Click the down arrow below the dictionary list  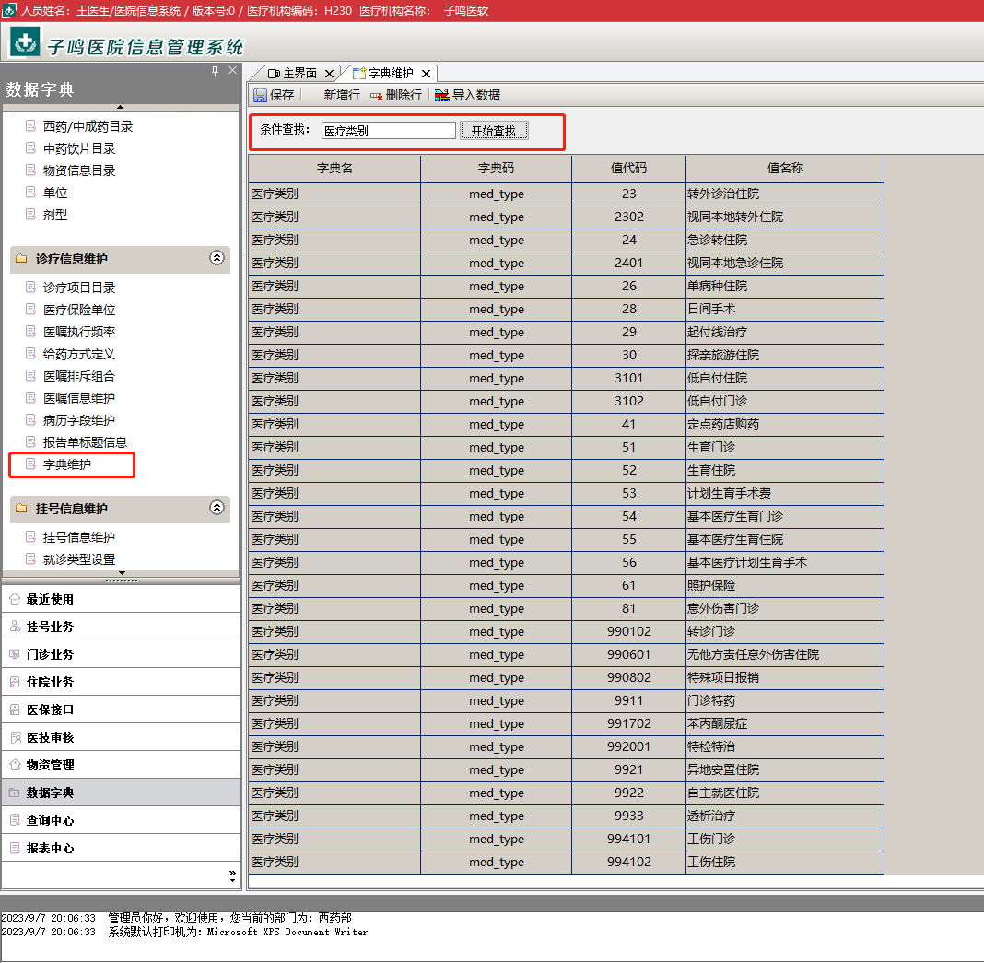(x=122, y=573)
